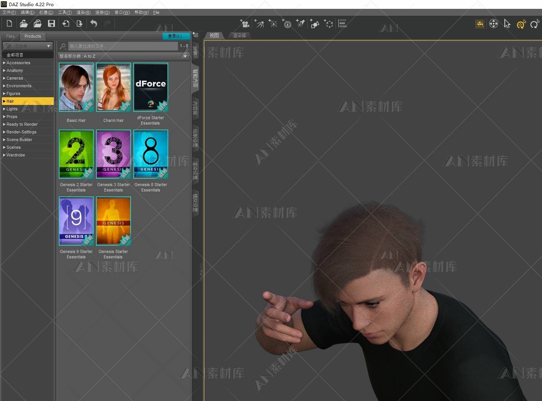Click the Export file icon
The height and width of the screenshot is (401, 542).
point(80,23)
